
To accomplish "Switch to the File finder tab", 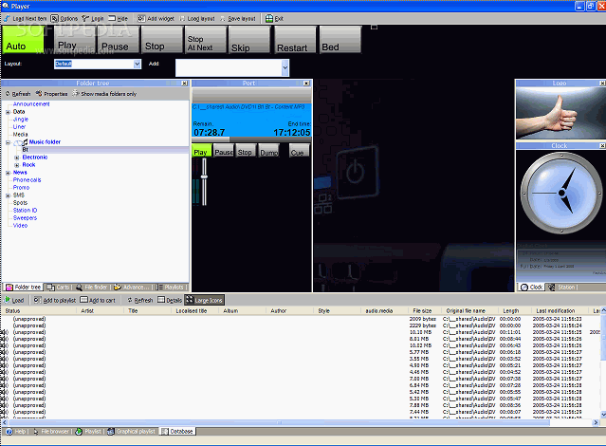I will tap(92, 287).
